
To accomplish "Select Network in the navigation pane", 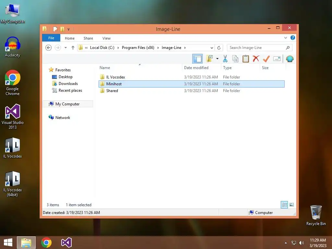I will (63, 117).
